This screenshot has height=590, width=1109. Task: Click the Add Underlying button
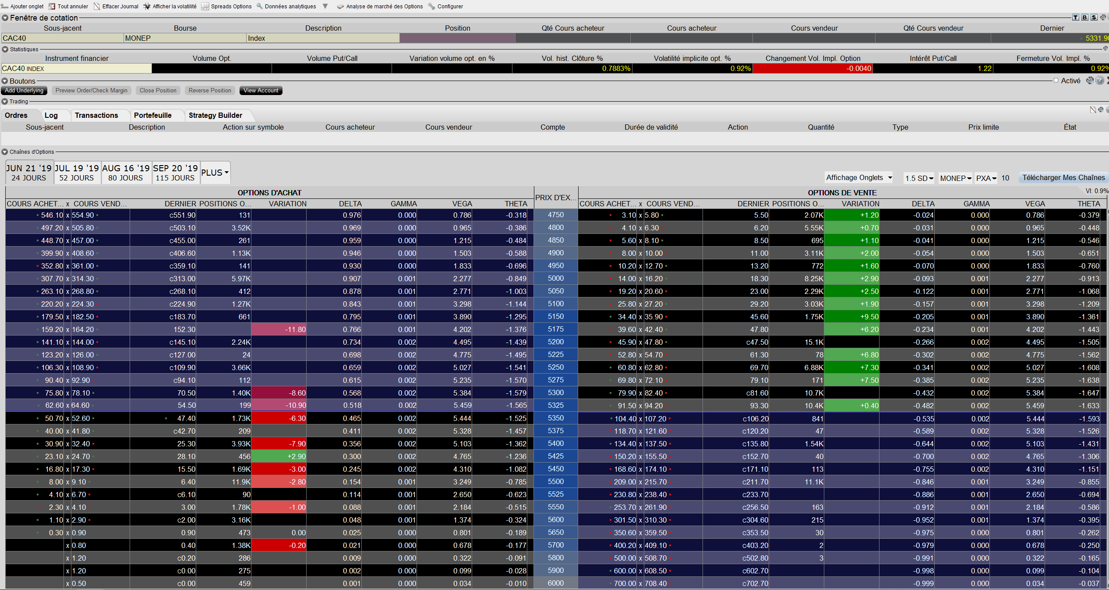click(x=24, y=91)
